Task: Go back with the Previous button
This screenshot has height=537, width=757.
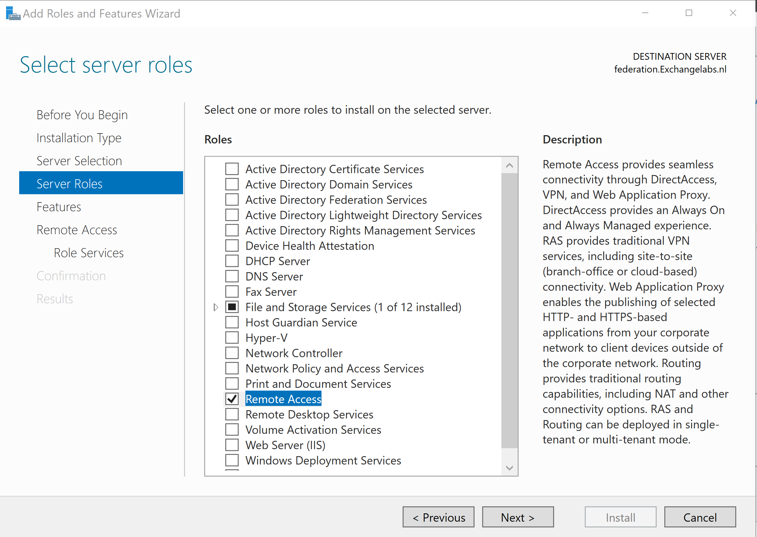Action: 438,517
